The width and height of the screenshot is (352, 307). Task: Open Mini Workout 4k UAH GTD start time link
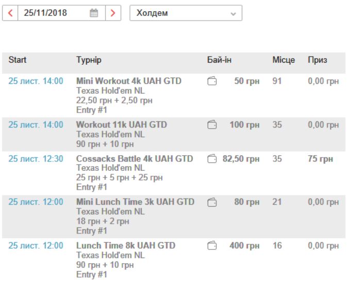(36, 81)
